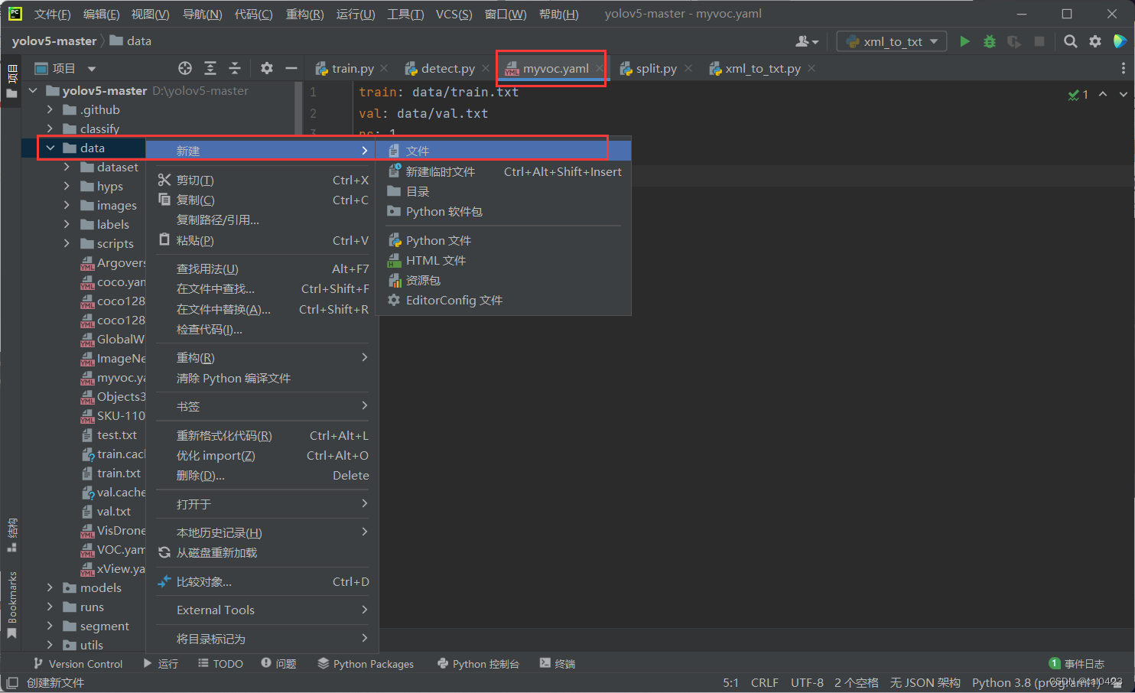Screen dimensions: 1135x693
Task: Open the VCS(S) menu
Action: (x=454, y=14)
